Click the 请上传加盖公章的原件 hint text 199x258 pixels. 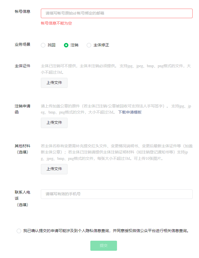coord(116,109)
